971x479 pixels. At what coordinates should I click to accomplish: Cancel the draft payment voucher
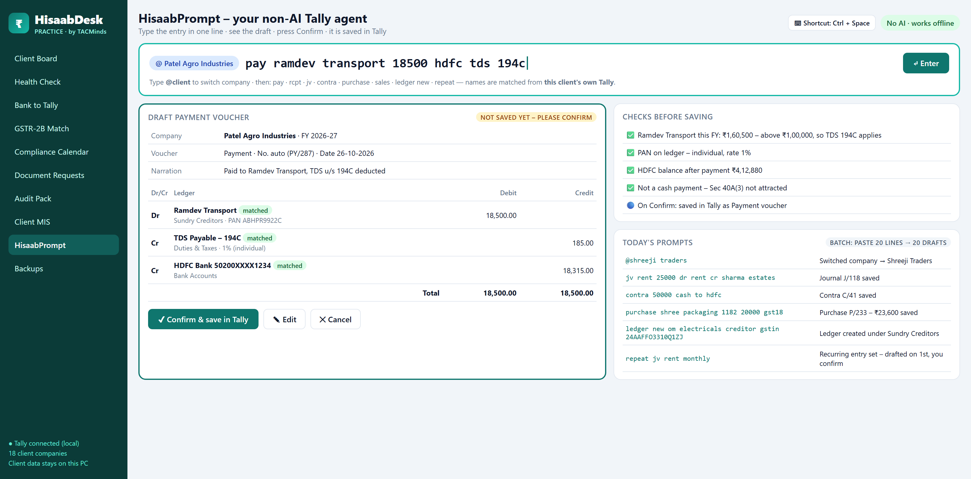[x=335, y=319]
